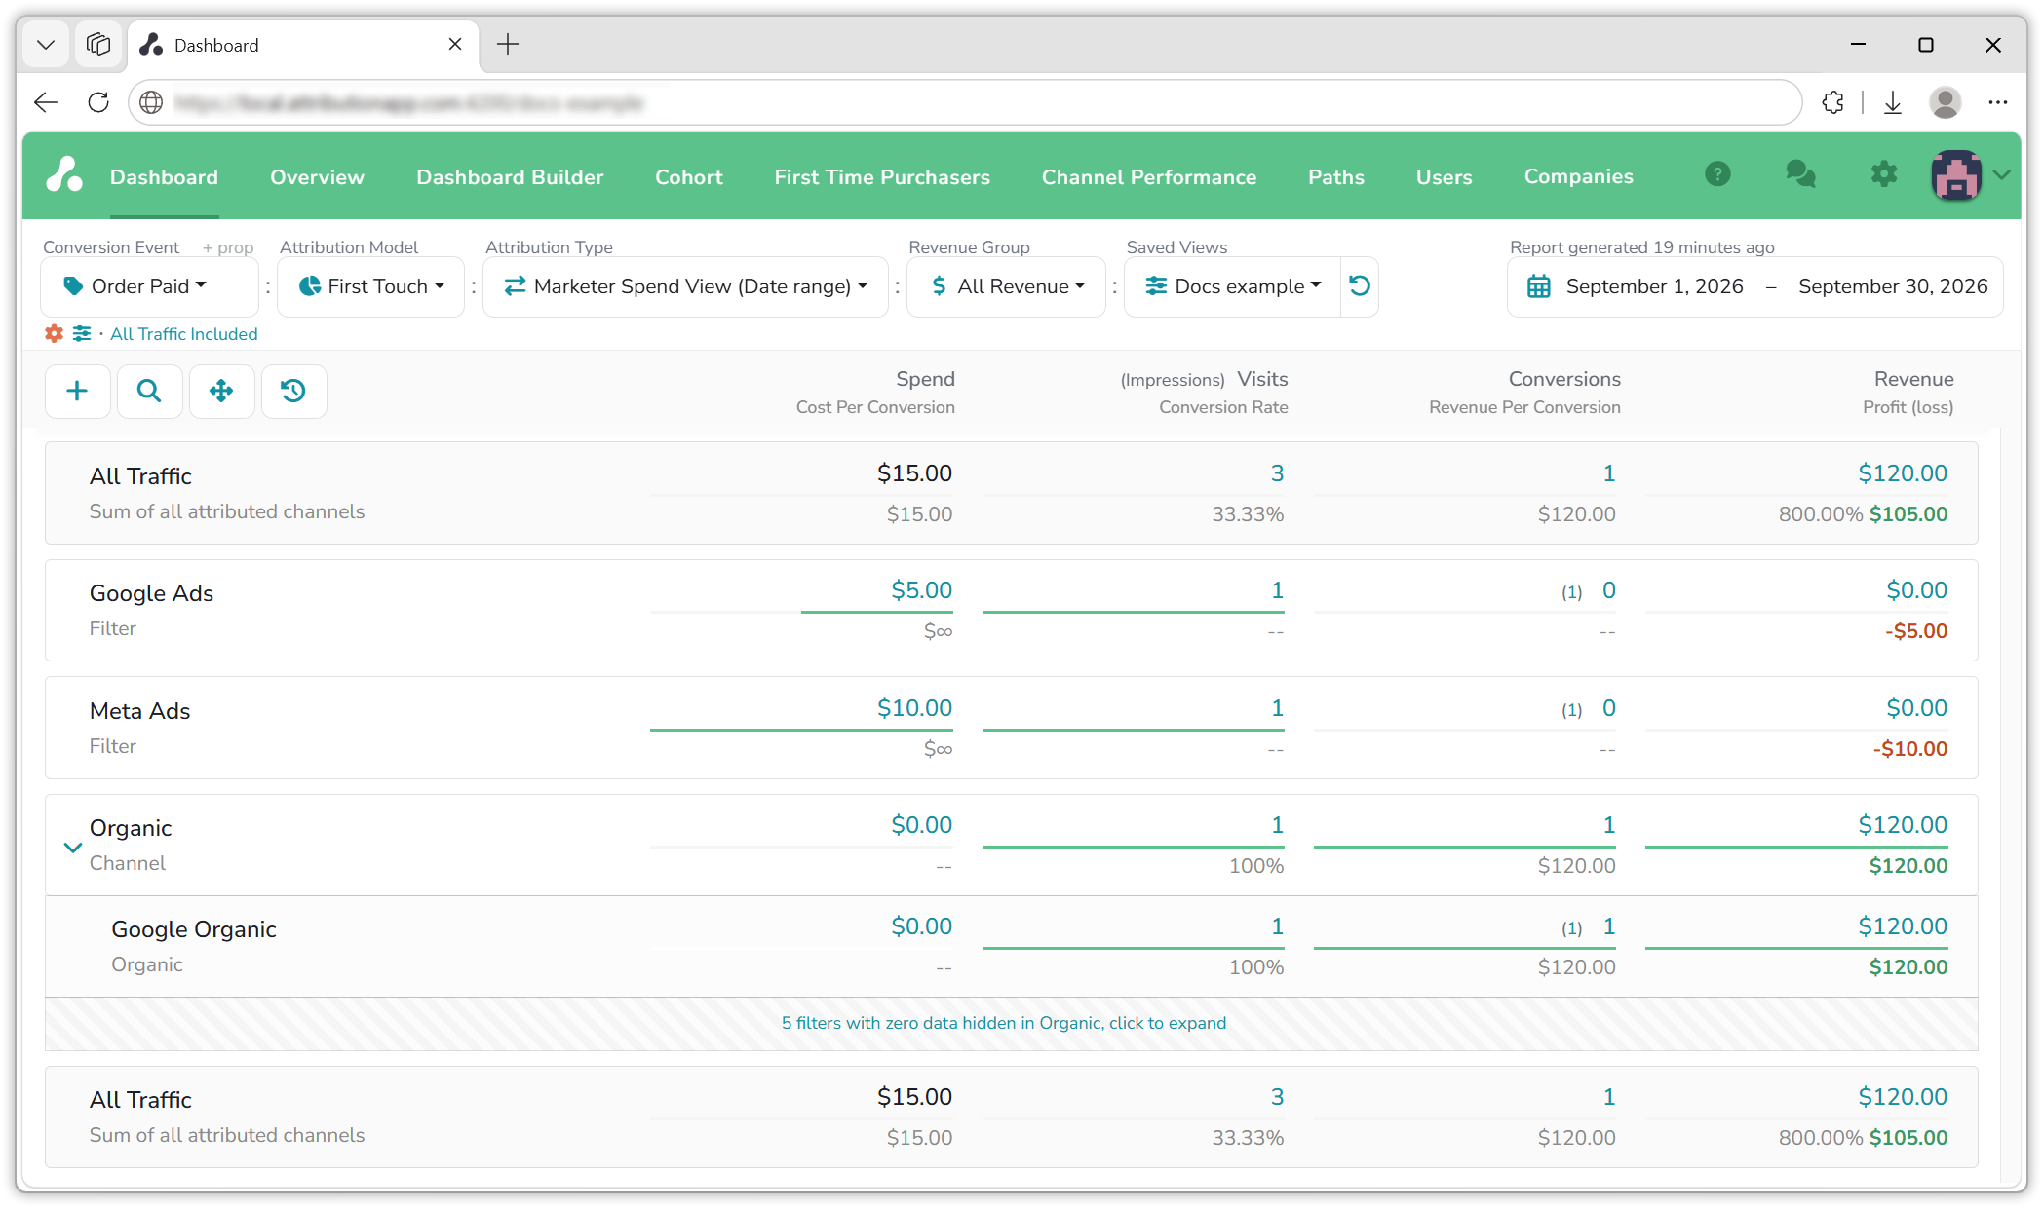Reset the saved view with the refresh icon
Viewport: 2043px width, 1208px height.
tap(1360, 285)
